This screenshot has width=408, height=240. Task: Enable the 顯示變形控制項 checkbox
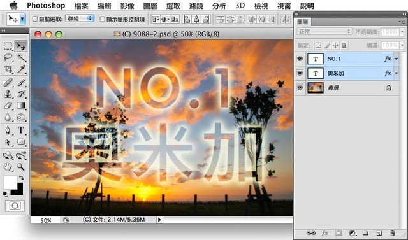(103, 19)
